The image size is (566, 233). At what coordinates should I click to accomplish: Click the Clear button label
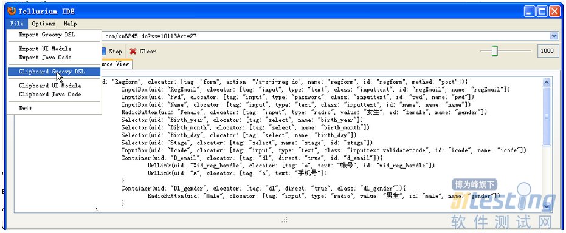point(148,52)
